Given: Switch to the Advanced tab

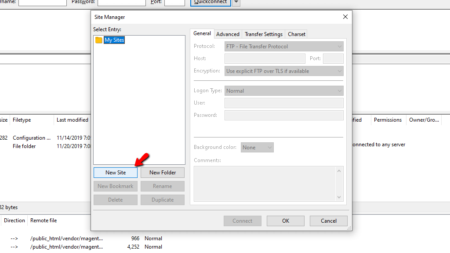Looking at the screenshot, I should (228, 34).
